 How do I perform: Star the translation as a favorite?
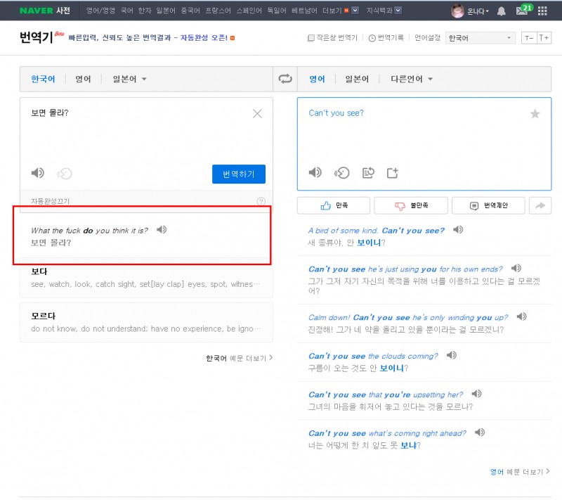[535, 114]
